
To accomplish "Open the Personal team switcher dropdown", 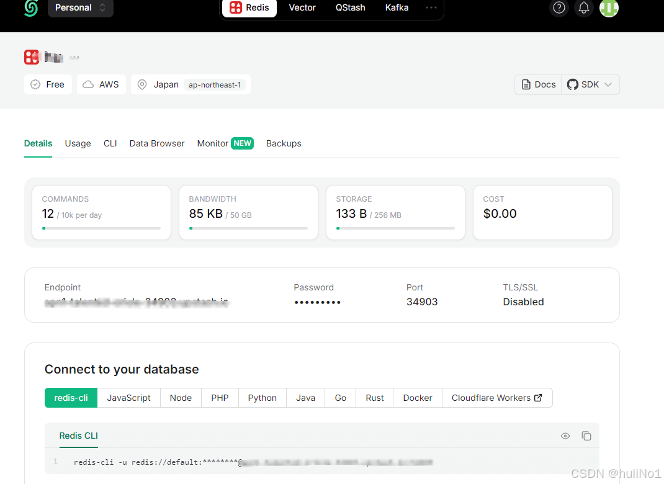I will 81,7.
